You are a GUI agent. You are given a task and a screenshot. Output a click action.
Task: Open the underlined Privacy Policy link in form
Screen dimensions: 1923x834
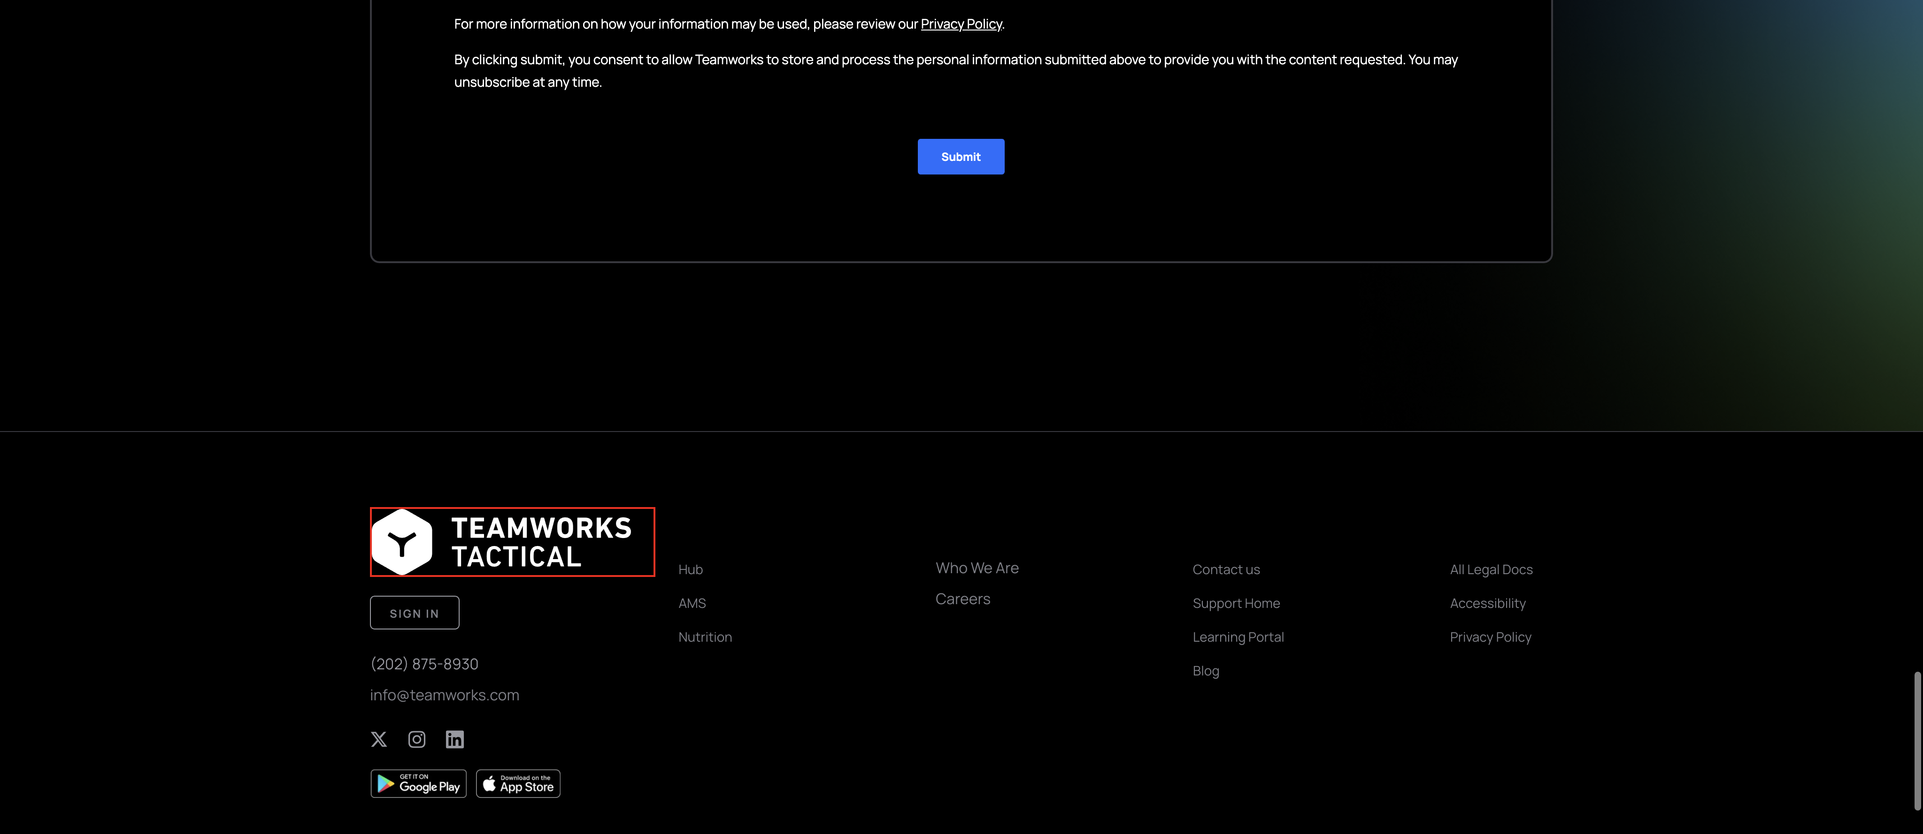[x=961, y=24]
